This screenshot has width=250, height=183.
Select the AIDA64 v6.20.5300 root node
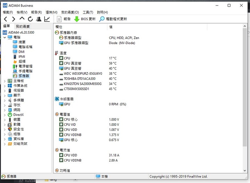coord(18,33)
